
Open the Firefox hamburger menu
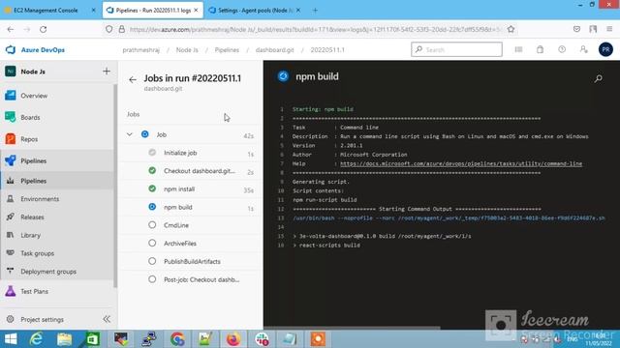(x=609, y=29)
